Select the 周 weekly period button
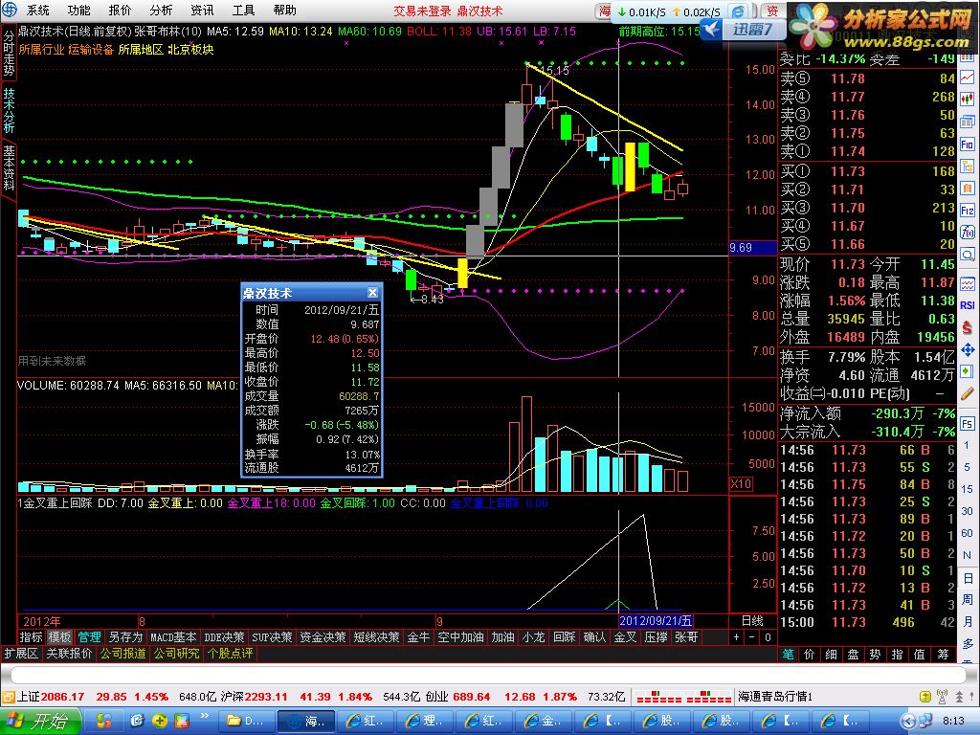The height and width of the screenshot is (735, 980). [x=967, y=599]
